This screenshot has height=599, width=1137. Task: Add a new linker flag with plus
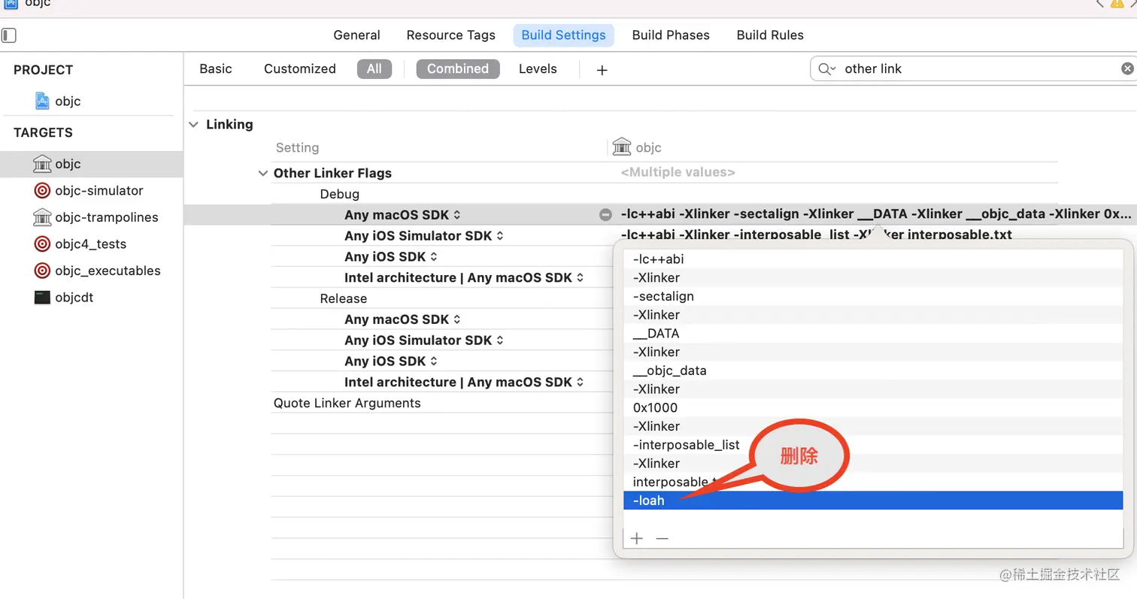click(x=637, y=538)
